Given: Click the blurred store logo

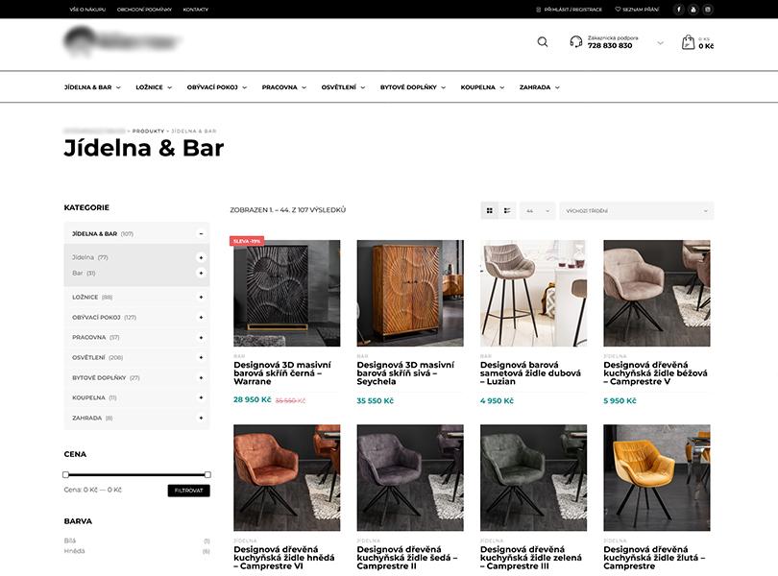Looking at the screenshot, I should [x=122, y=41].
